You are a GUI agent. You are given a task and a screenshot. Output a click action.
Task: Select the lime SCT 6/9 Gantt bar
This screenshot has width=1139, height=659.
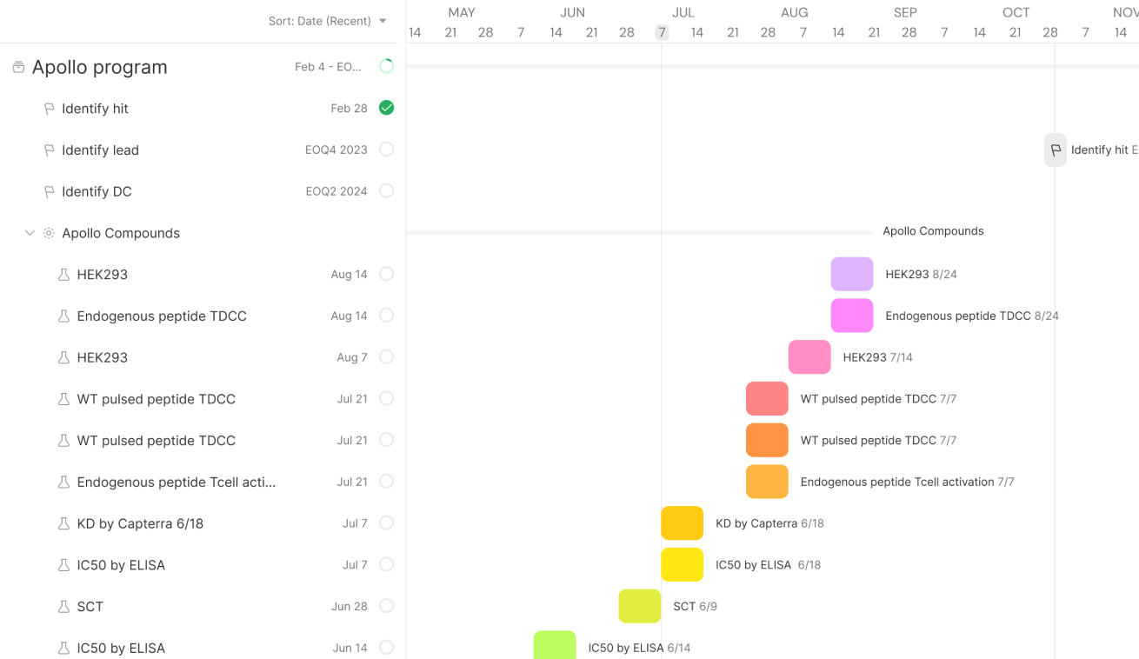click(640, 606)
